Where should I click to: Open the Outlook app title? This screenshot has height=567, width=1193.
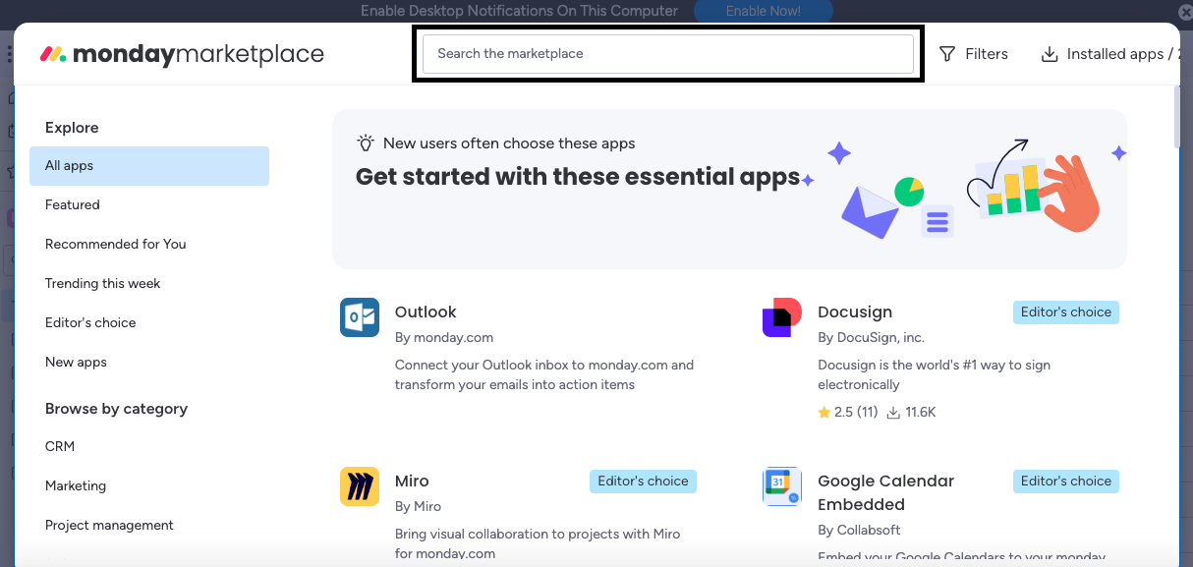426,312
